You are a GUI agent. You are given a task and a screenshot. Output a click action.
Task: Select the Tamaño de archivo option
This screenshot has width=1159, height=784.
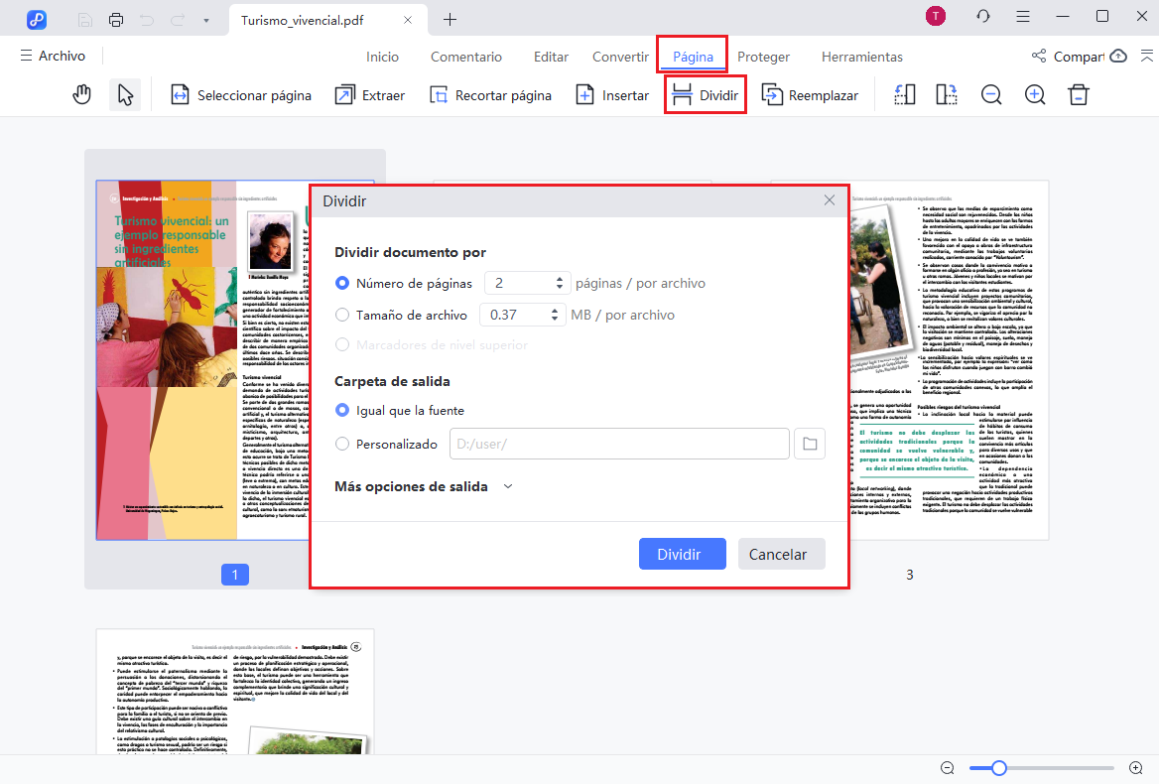point(341,314)
